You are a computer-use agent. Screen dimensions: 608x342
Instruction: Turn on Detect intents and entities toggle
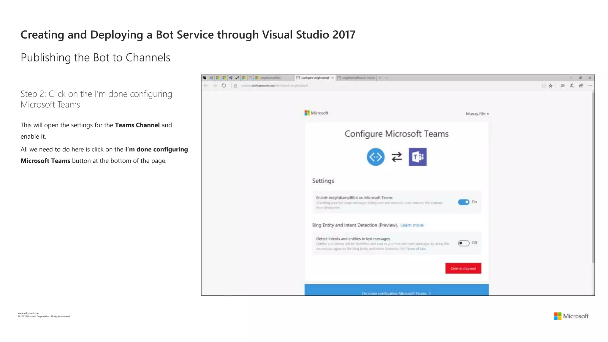click(x=463, y=243)
